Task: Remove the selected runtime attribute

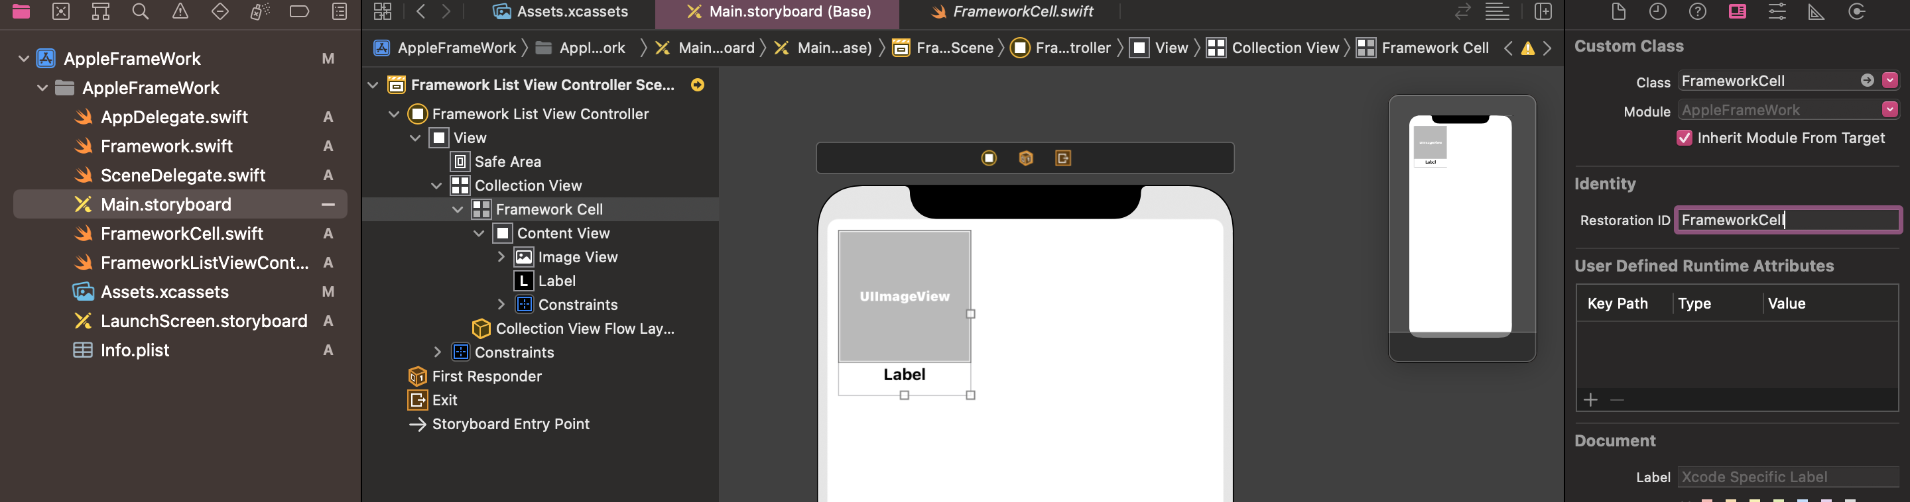Action: pos(1617,400)
